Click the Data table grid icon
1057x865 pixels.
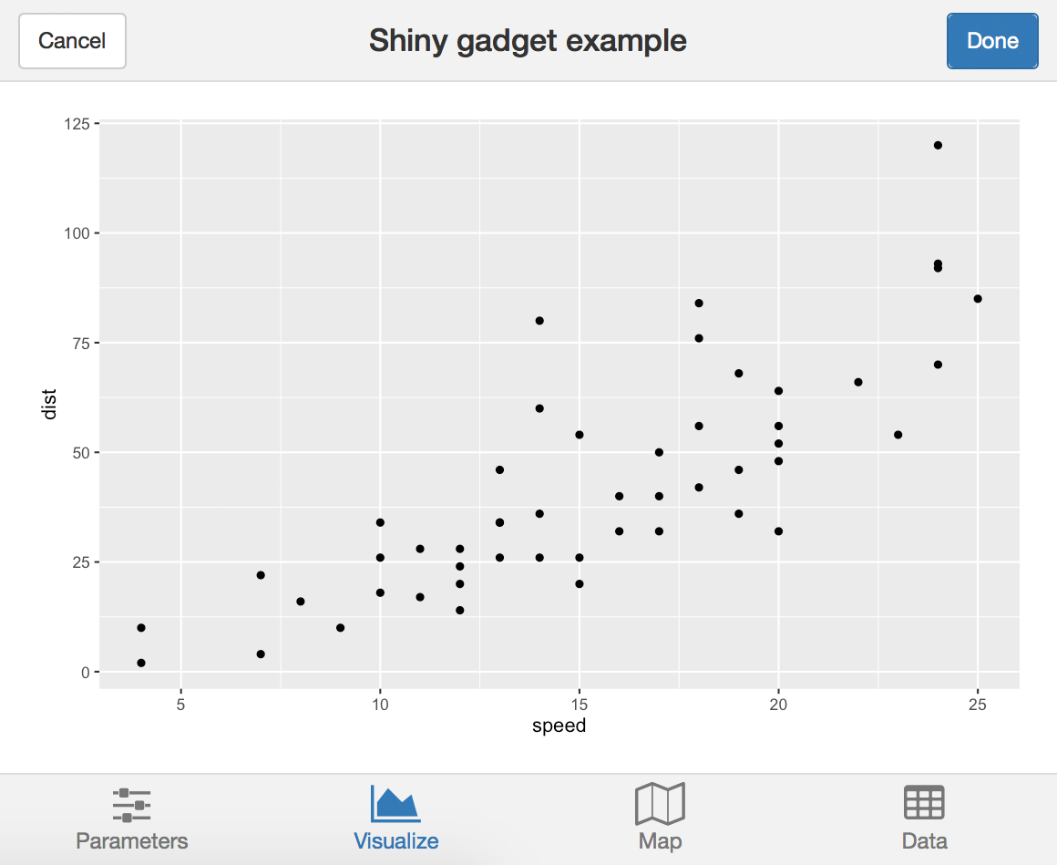tap(924, 803)
